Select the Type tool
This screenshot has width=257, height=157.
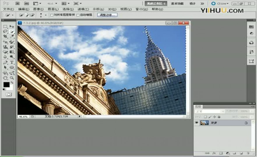pos(12,62)
